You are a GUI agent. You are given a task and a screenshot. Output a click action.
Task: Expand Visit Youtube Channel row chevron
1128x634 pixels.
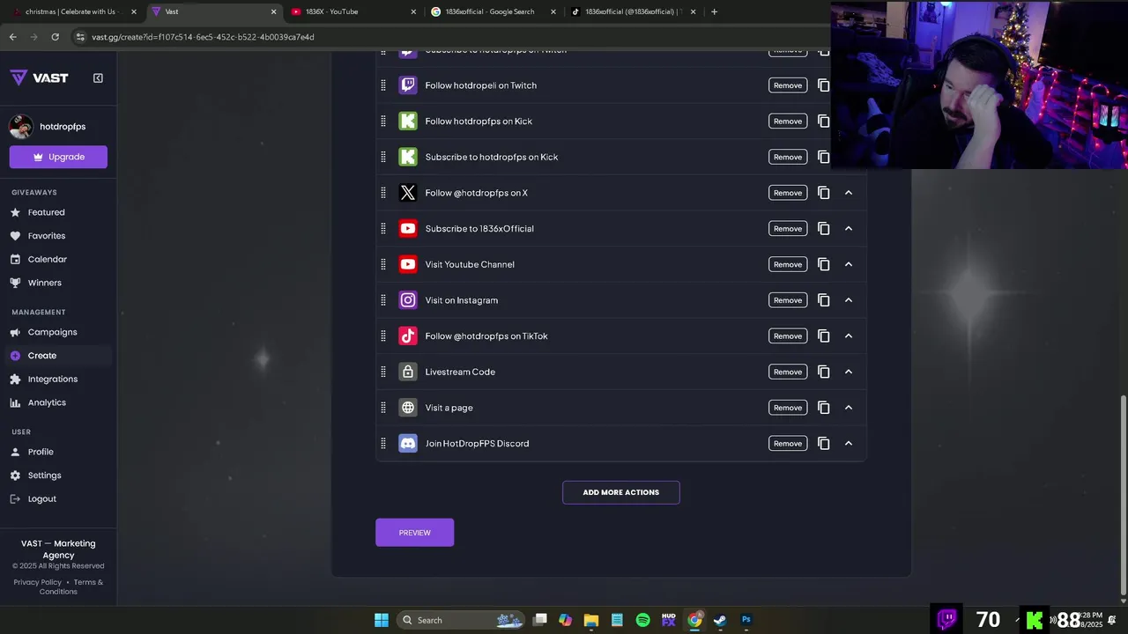[x=849, y=264]
